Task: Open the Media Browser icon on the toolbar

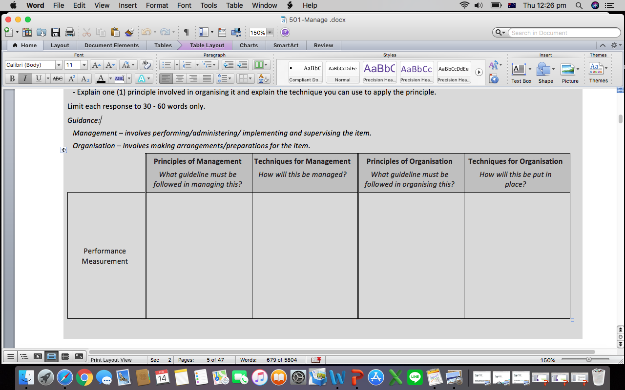Action: 236,32
